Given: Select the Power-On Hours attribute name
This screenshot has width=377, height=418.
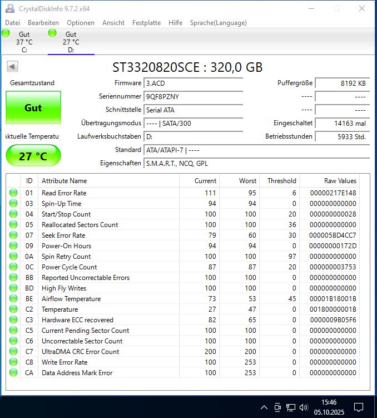Looking at the screenshot, I should (x=66, y=246).
